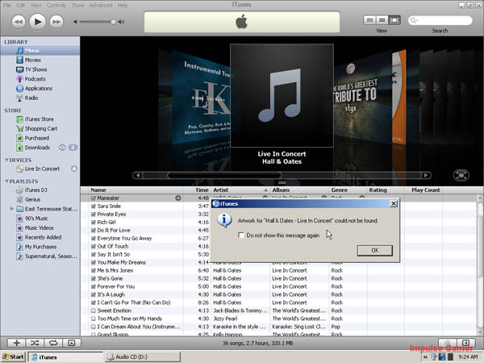Screen dimensions: 484x363
Task: Toggle shuffle playback
Action: (x=35, y=343)
